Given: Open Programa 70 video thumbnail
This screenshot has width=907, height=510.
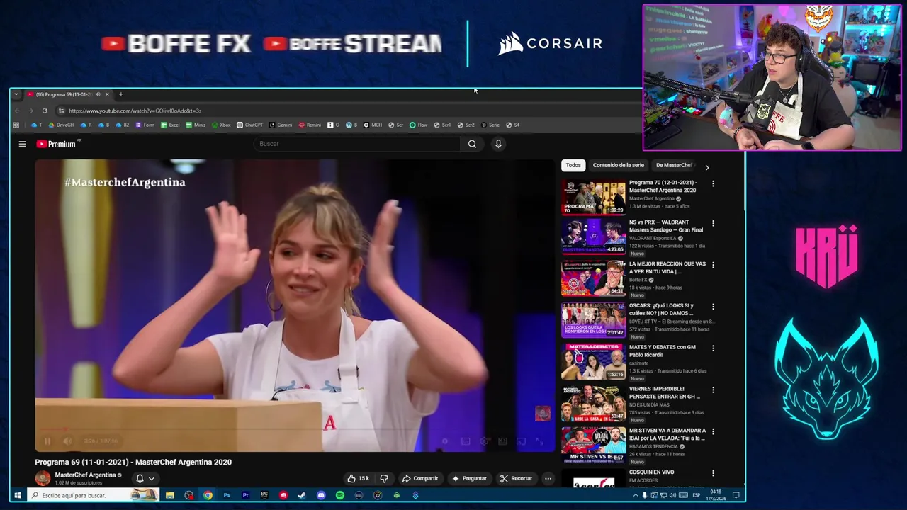Looking at the screenshot, I should (594, 197).
